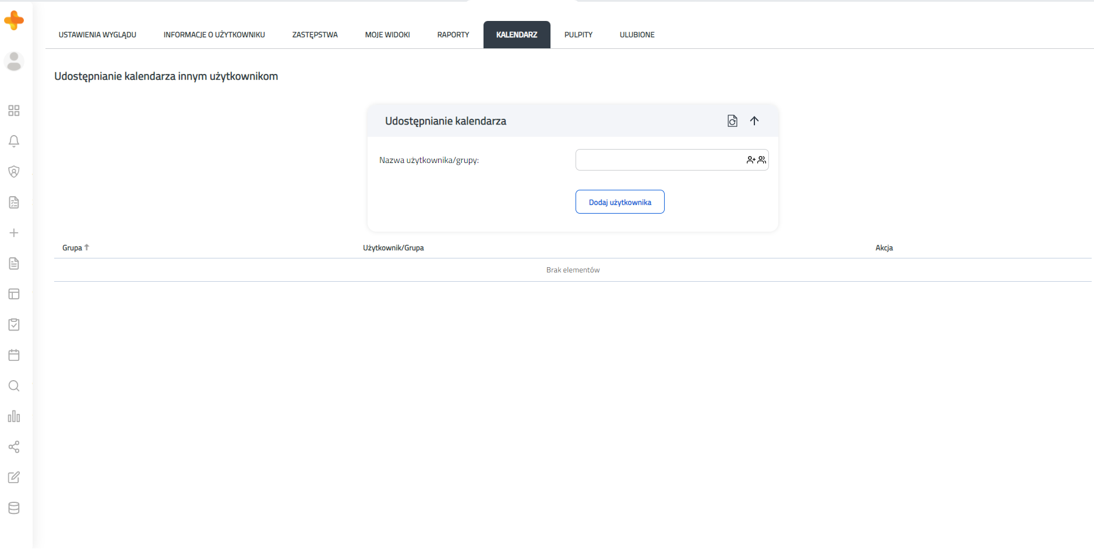
Task: Open the database icon in sidebar
Action: click(x=14, y=508)
